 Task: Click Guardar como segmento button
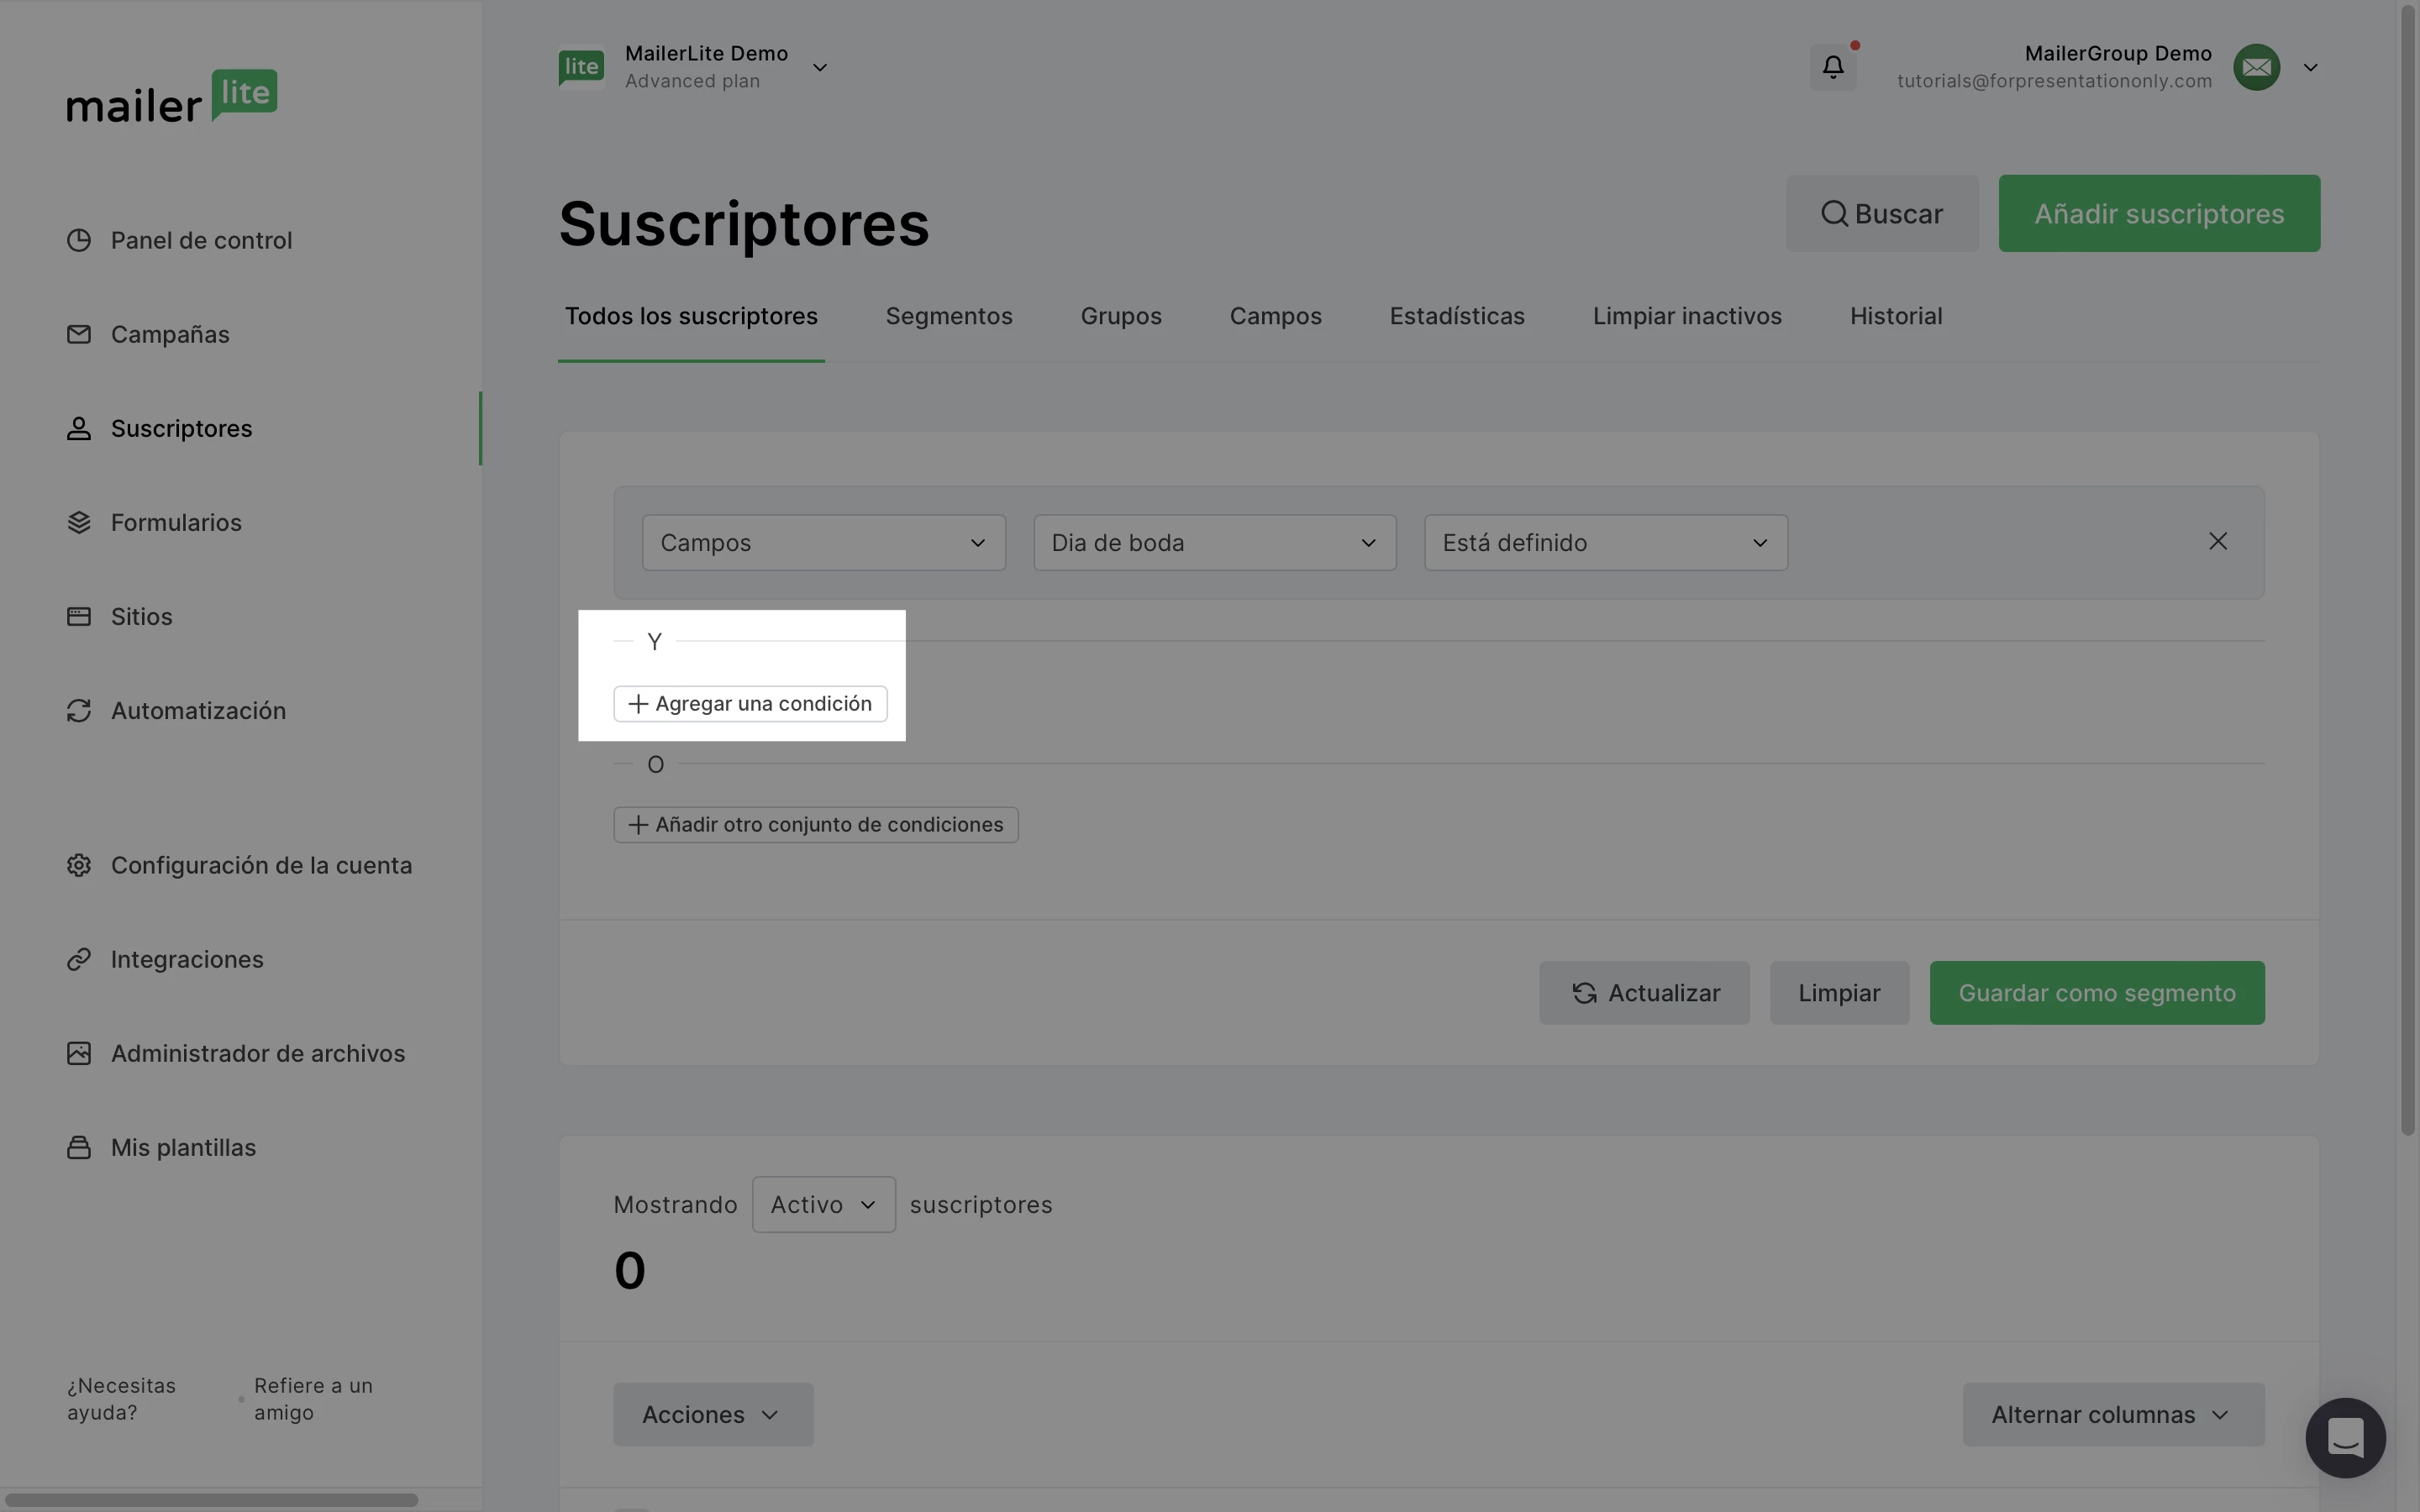(x=2096, y=993)
